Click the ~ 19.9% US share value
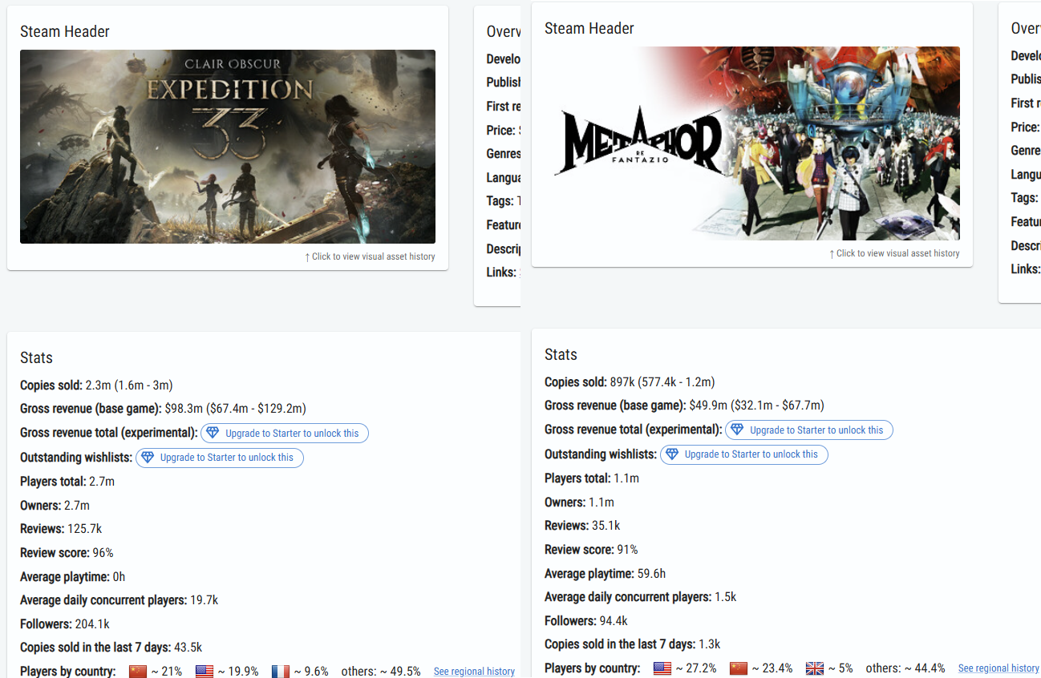Viewport: 1041px width, 678px height. [x=237, y=672]
